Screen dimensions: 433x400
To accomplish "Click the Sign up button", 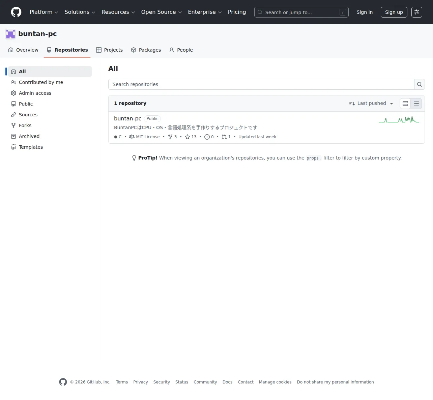I will (x=394, y=12).
